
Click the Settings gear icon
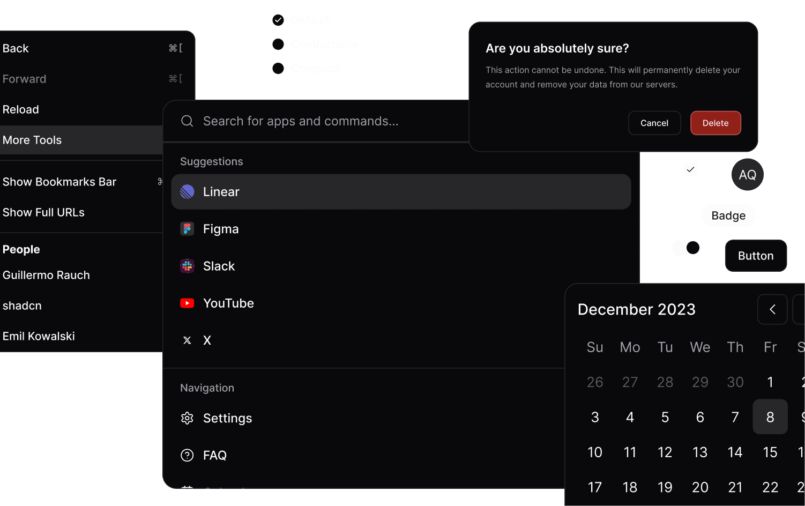[x=187, y=418]
